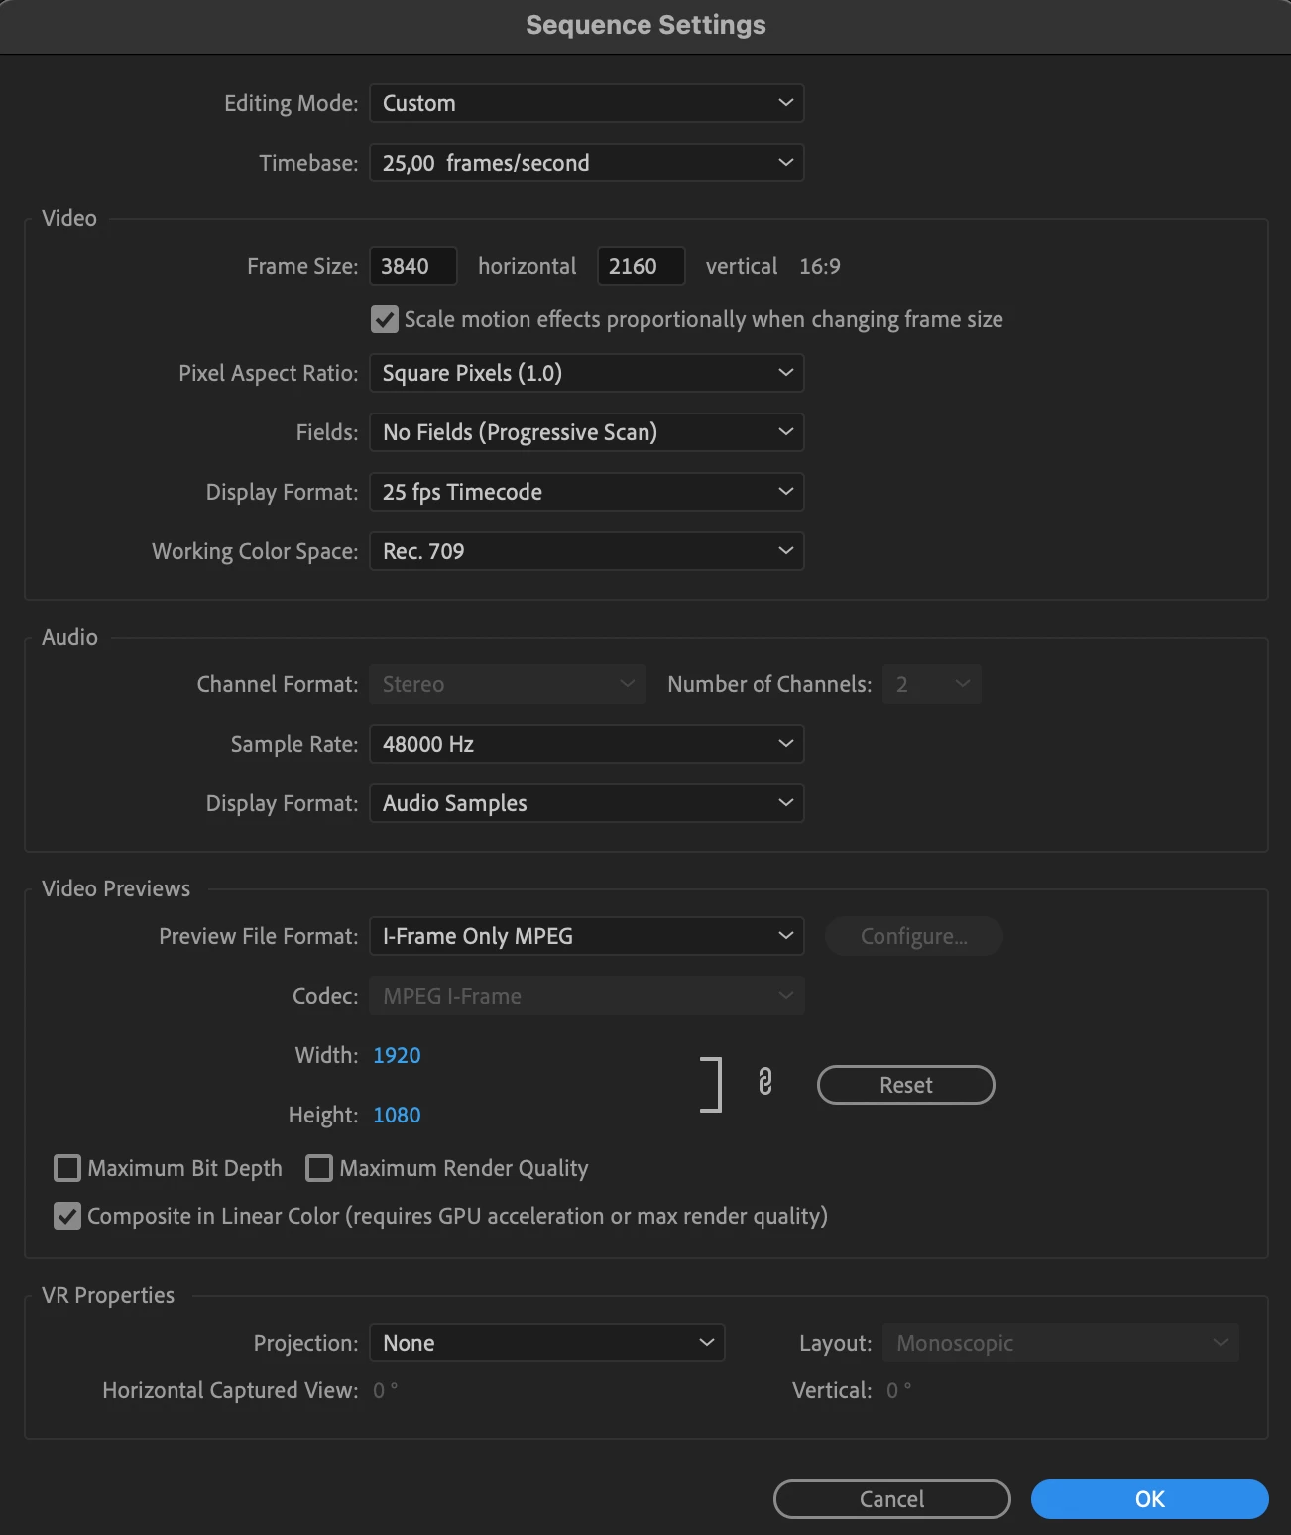Viewport: 1291px width, 1535px height.
Task: Open the Timebase frames/second dropdown
Action: (x=587, y=163)
